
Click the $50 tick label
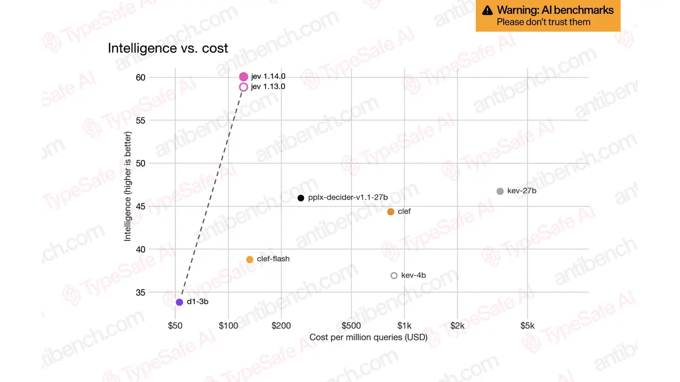(175, 325)
